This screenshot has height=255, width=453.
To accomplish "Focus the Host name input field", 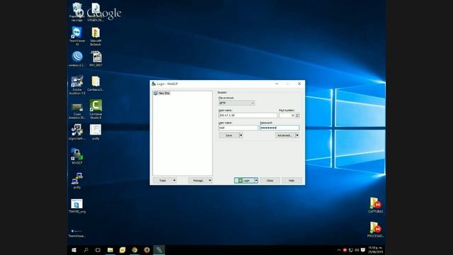I will coord(248,115).
